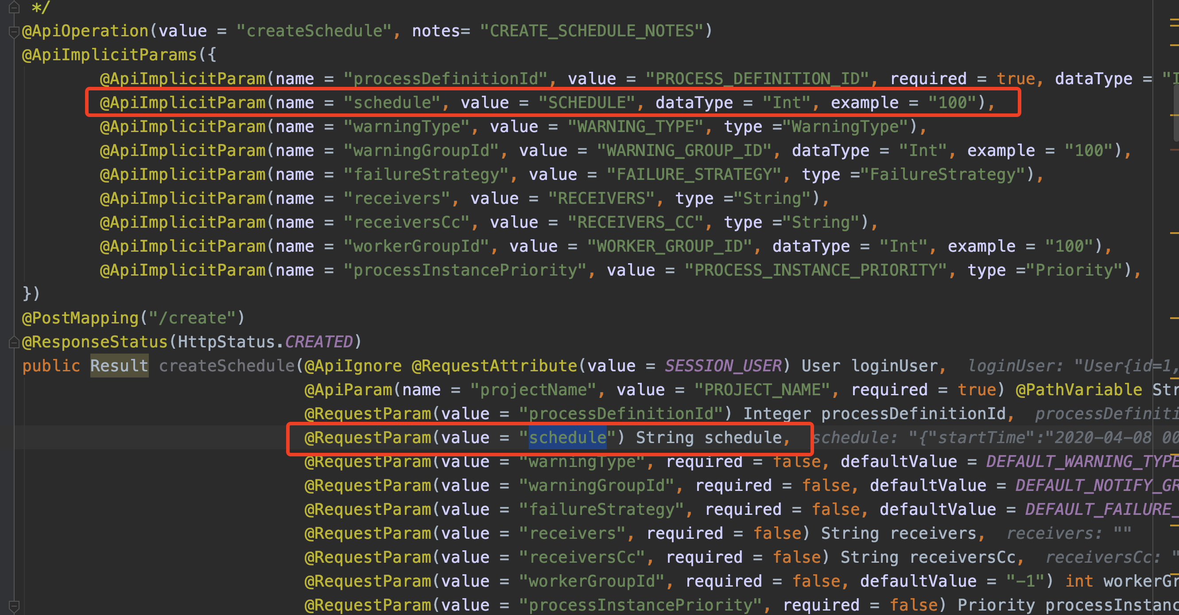Image resolution: width=1179 pixels, height=615 pixels.
Task: Place the cursor on @PostMapping annotation
Action: pyautogui.click(x=80, y=318)
